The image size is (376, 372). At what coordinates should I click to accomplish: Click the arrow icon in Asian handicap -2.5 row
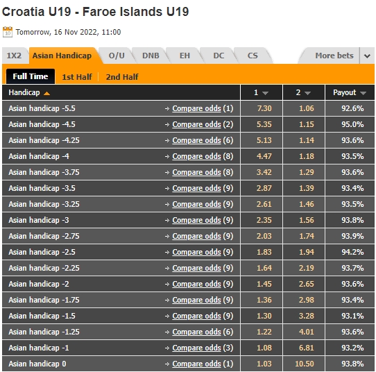pos(167,253)
